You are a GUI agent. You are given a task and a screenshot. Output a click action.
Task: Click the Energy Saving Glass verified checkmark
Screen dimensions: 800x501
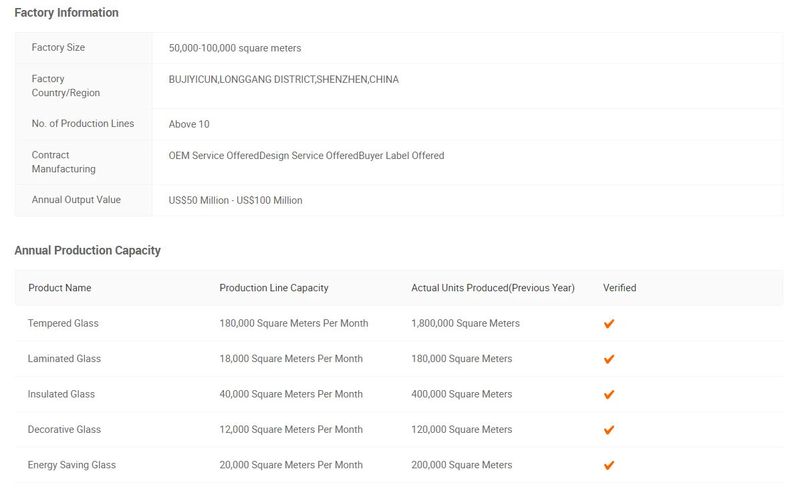click(609, 466)
